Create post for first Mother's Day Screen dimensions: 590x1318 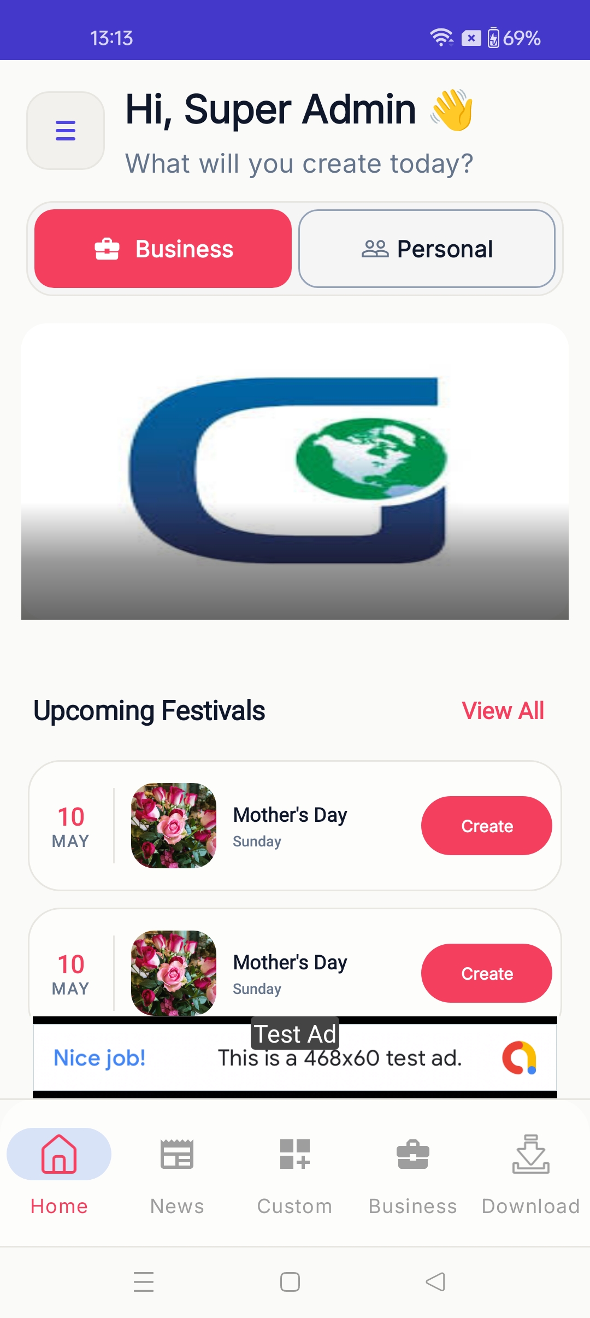click(x=487, y=826)
